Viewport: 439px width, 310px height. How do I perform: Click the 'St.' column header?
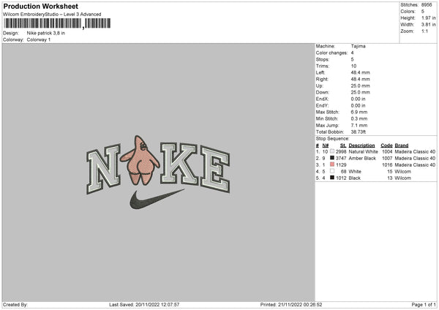pos(343,145)
